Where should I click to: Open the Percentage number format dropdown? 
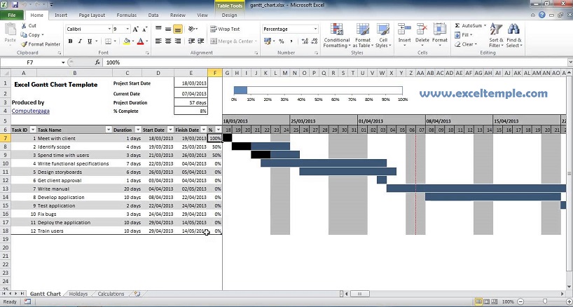click(x=315, y=29)
